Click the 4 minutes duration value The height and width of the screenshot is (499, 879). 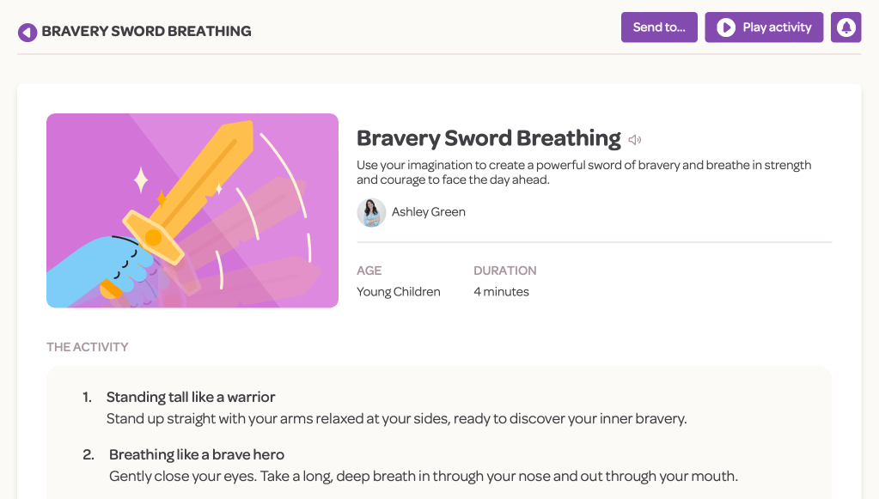coord(501,292)
